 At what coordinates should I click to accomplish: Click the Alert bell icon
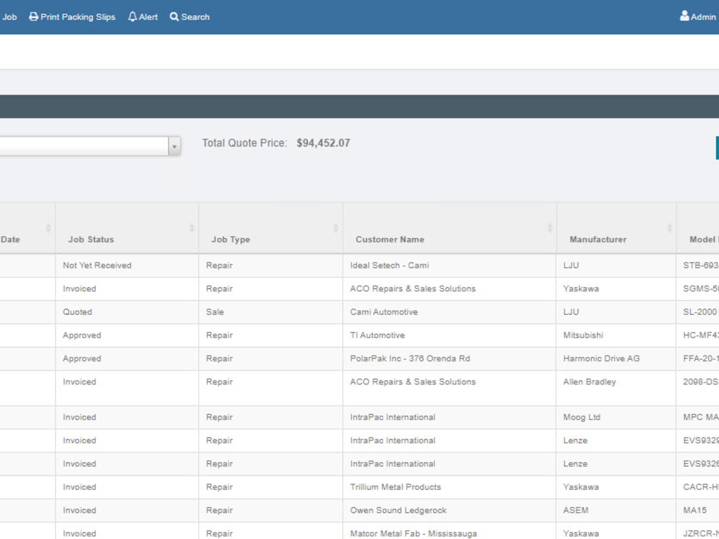pos(132,16)
